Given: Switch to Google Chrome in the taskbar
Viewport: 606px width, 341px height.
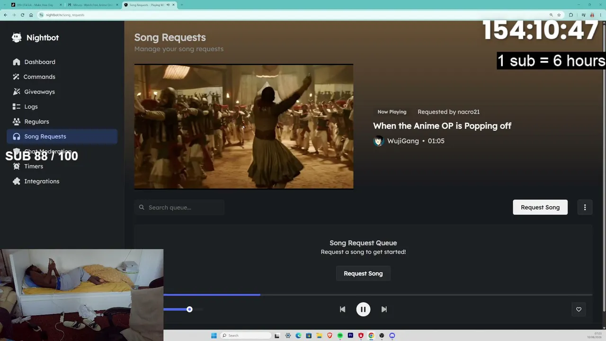Looking at the screenshot, I should pos(371,335).
